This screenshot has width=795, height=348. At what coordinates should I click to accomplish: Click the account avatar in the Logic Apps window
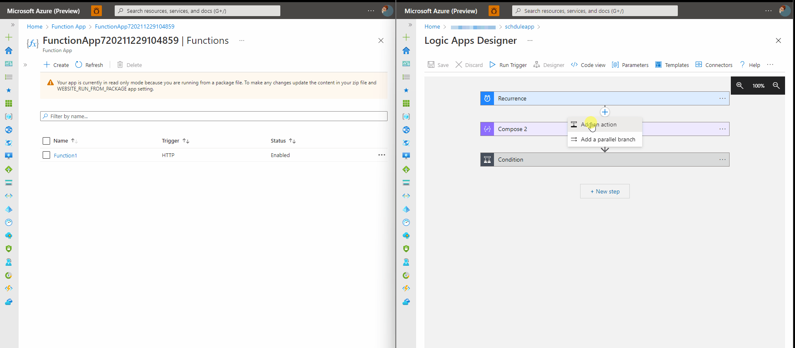[x=785, y=11]
